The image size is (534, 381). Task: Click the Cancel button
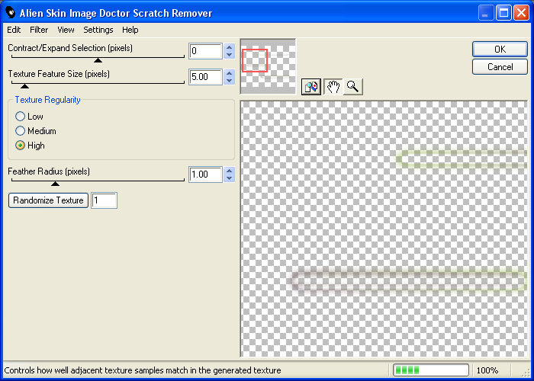(500, 67)
